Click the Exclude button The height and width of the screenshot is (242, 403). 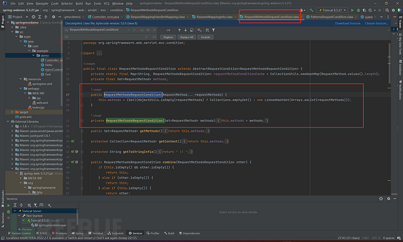tap(206, 37)
